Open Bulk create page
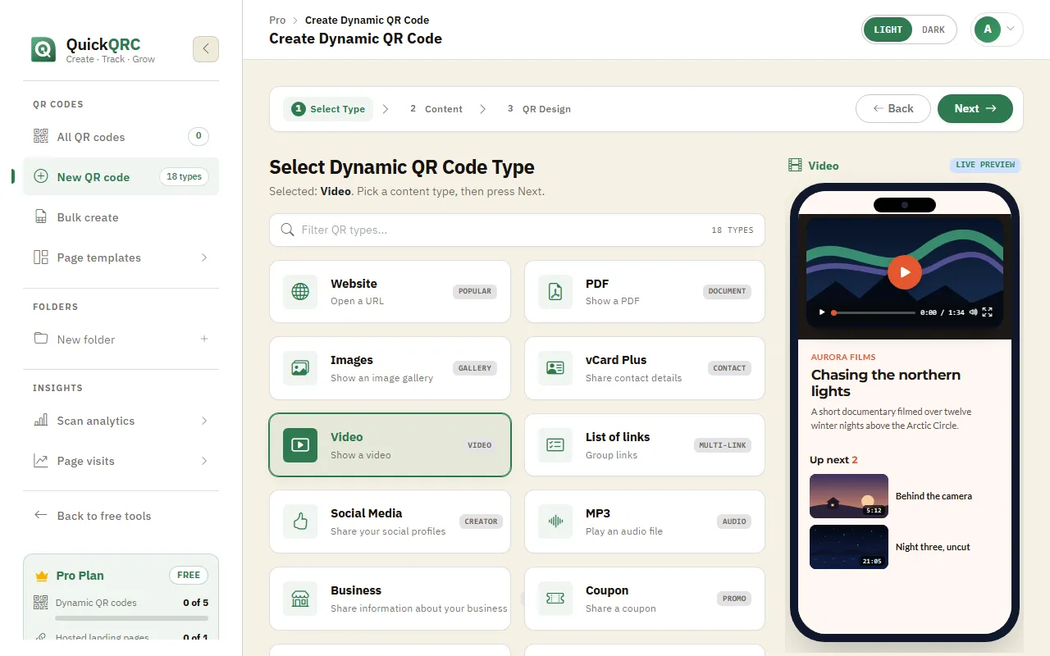The height and width of the screenshot is (656, 1050). tap(121, 217)
